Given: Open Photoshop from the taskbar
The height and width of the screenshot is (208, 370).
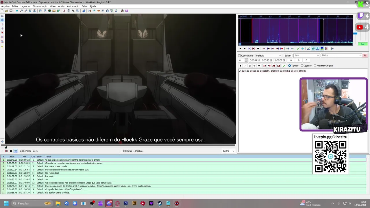Looking at the screenshot, I should pos(126,203).
